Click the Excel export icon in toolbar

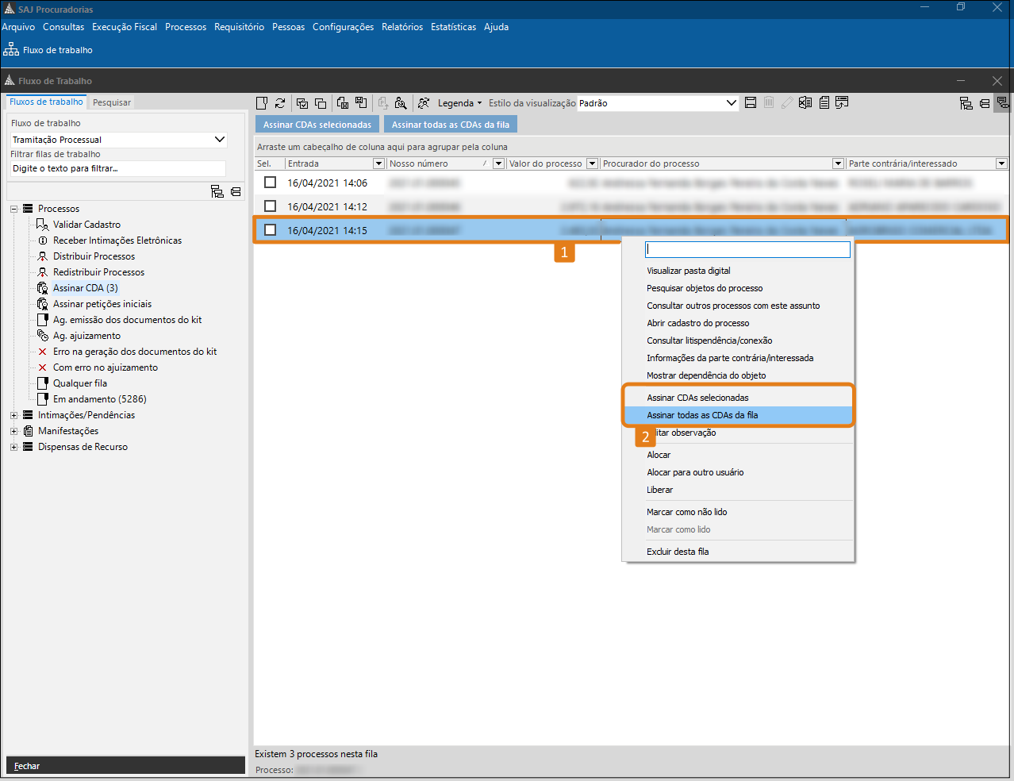pos(805,103)
